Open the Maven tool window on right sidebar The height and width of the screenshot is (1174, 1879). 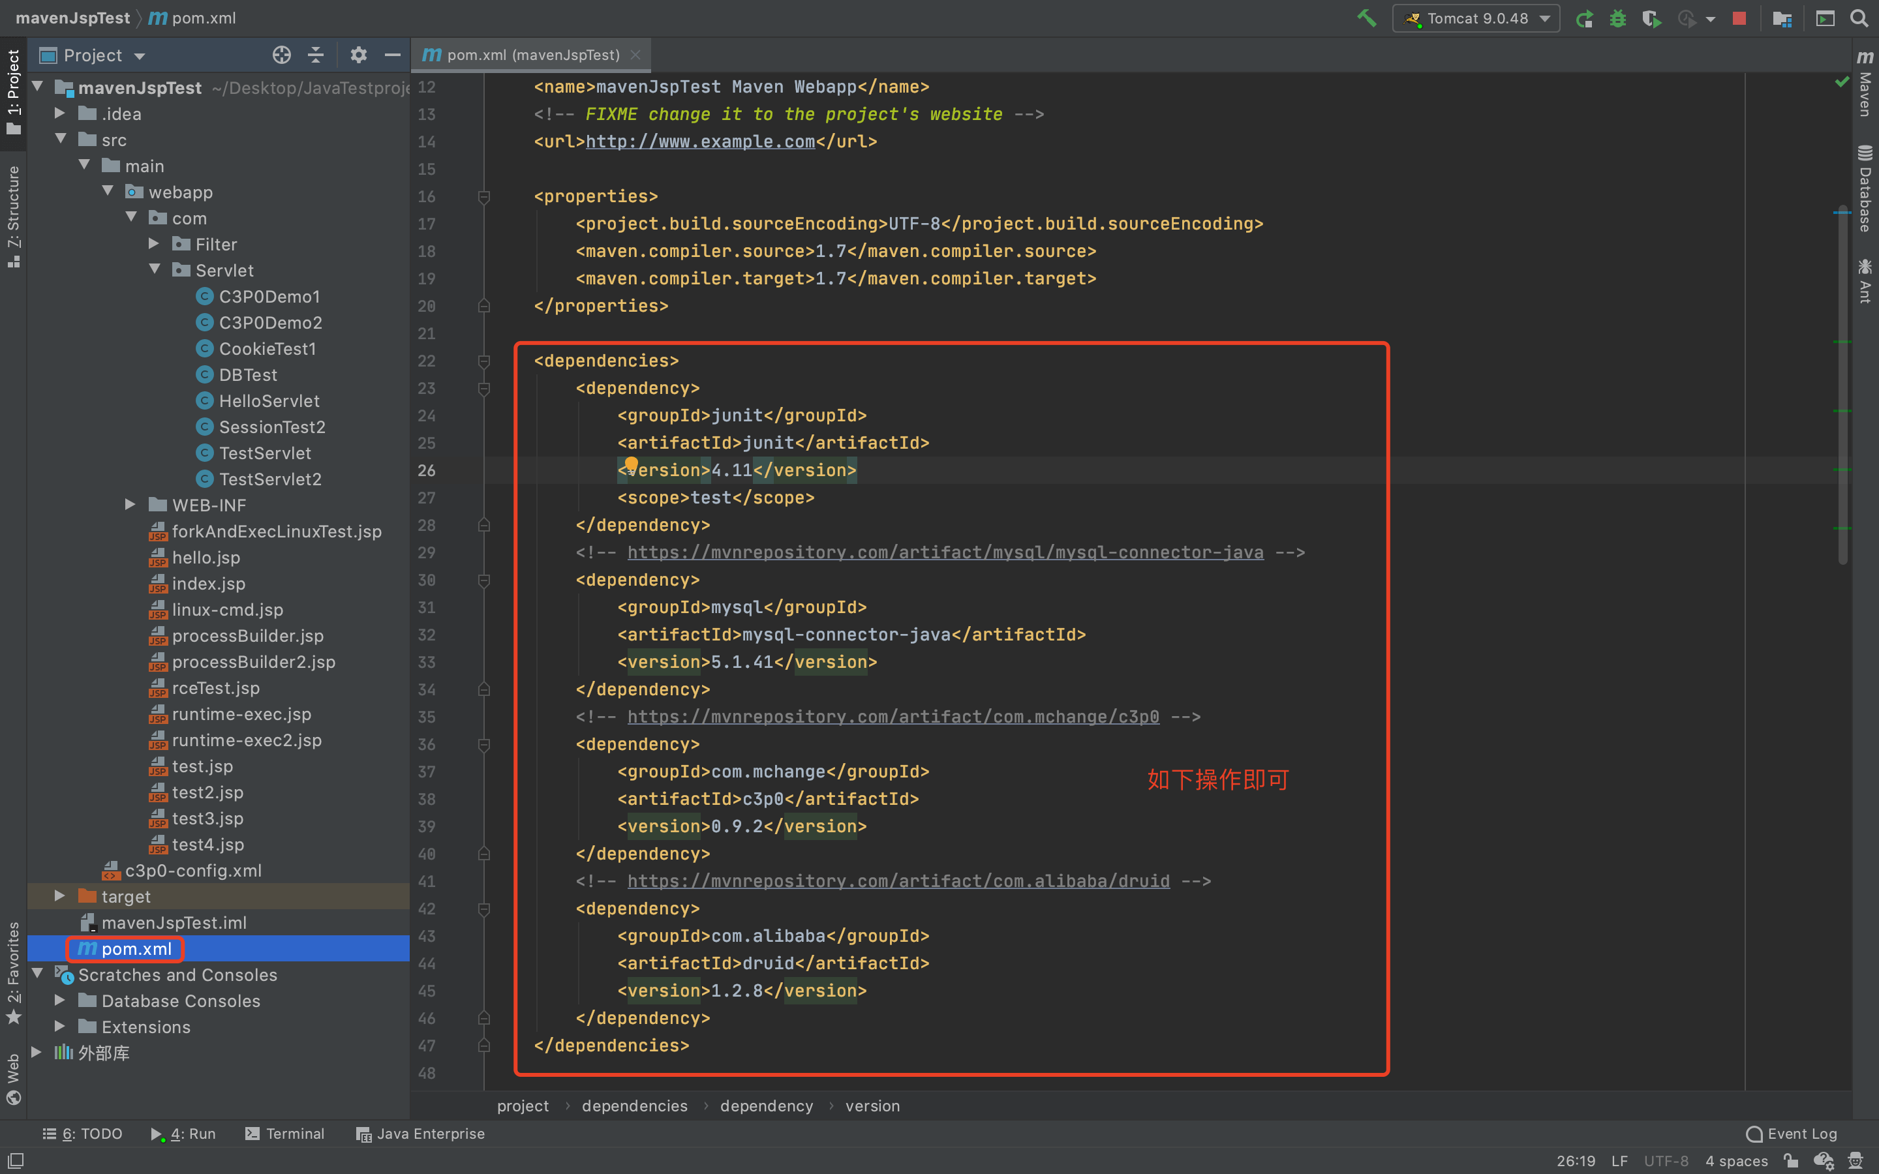(1865, 84)
